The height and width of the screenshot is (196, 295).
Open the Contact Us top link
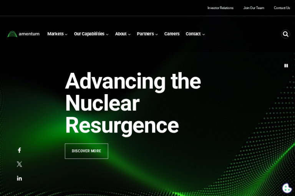pos(282,8)
